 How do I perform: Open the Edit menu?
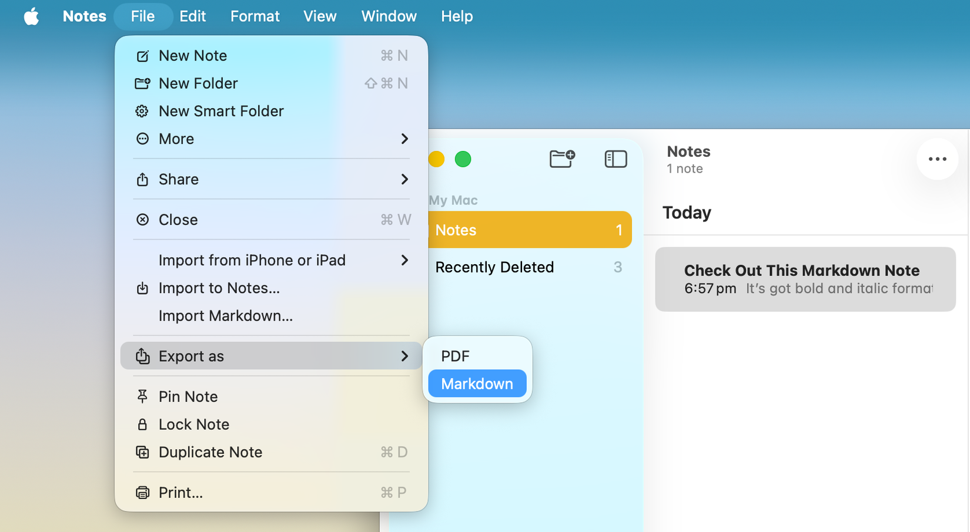[x=193, y=16]
